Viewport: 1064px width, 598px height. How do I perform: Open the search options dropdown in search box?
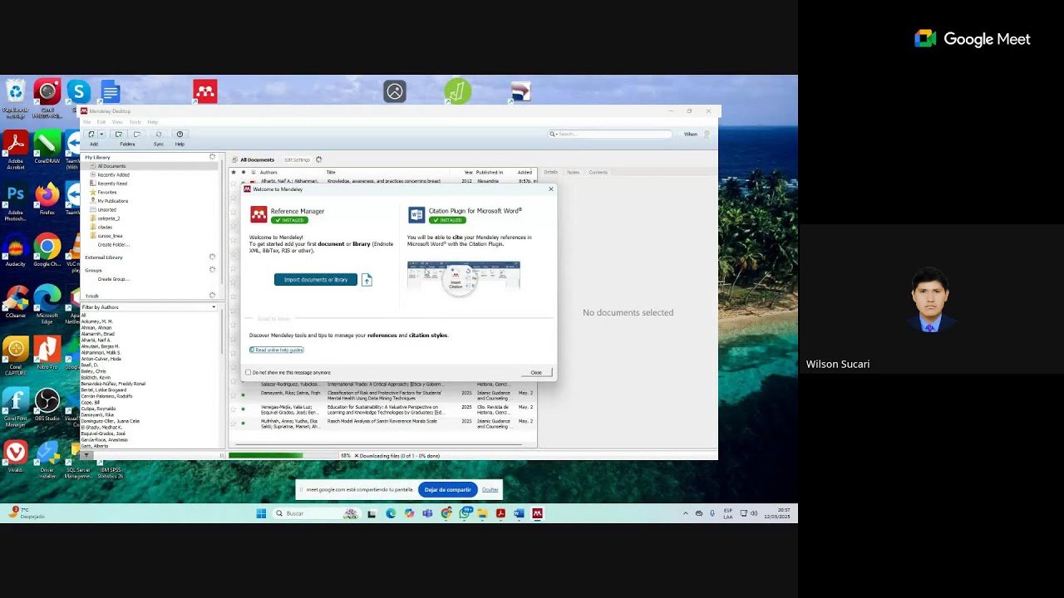click(x=553, y=134)
